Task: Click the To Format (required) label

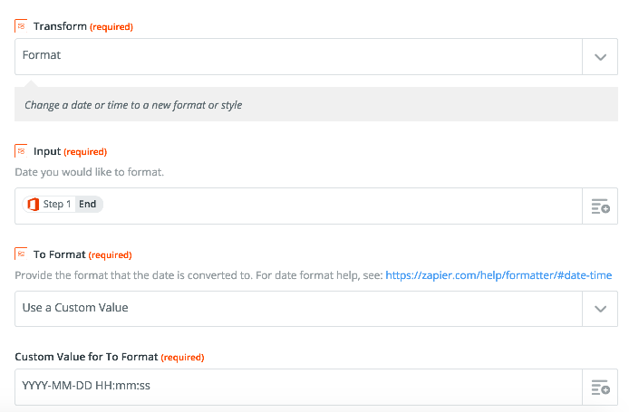Action: coord(82,254)
